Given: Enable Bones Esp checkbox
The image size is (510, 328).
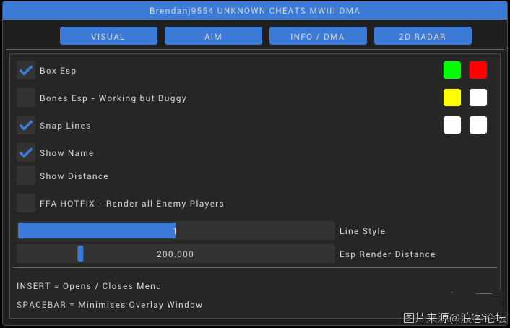Looking at the screenshot, I should (26, 98).
